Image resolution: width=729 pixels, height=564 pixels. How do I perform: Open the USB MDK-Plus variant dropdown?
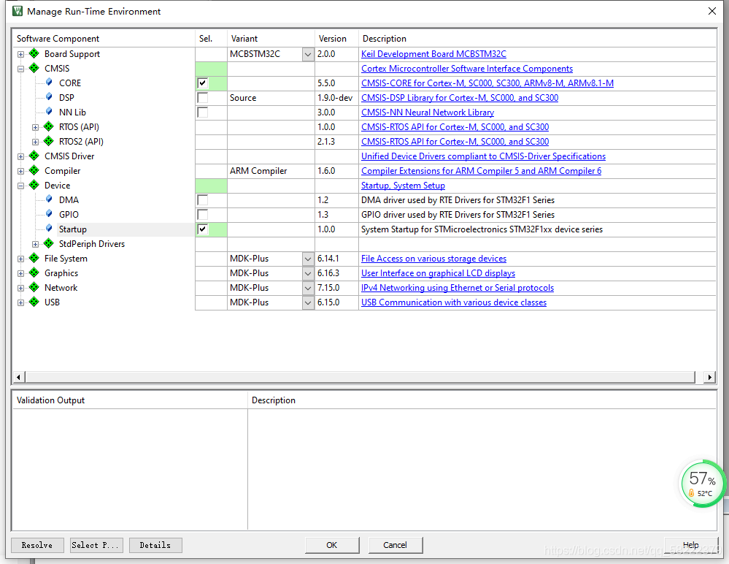coord(308,303)
